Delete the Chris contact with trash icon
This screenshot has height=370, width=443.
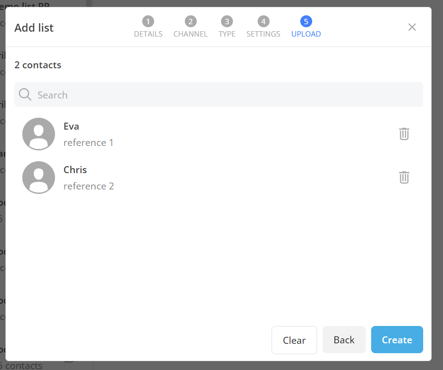404,177
